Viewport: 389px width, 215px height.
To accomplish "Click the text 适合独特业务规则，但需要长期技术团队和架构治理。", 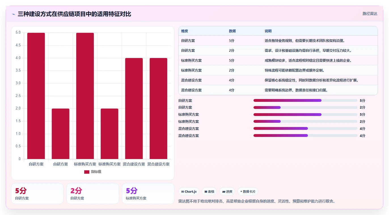I will coord(305,41).
